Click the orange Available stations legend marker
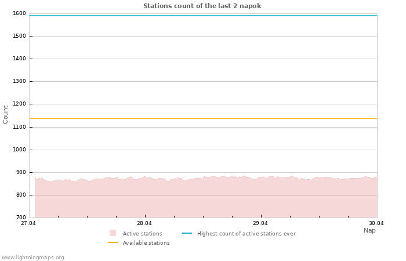This screenshot has width=406, height=261. (113, 243)
